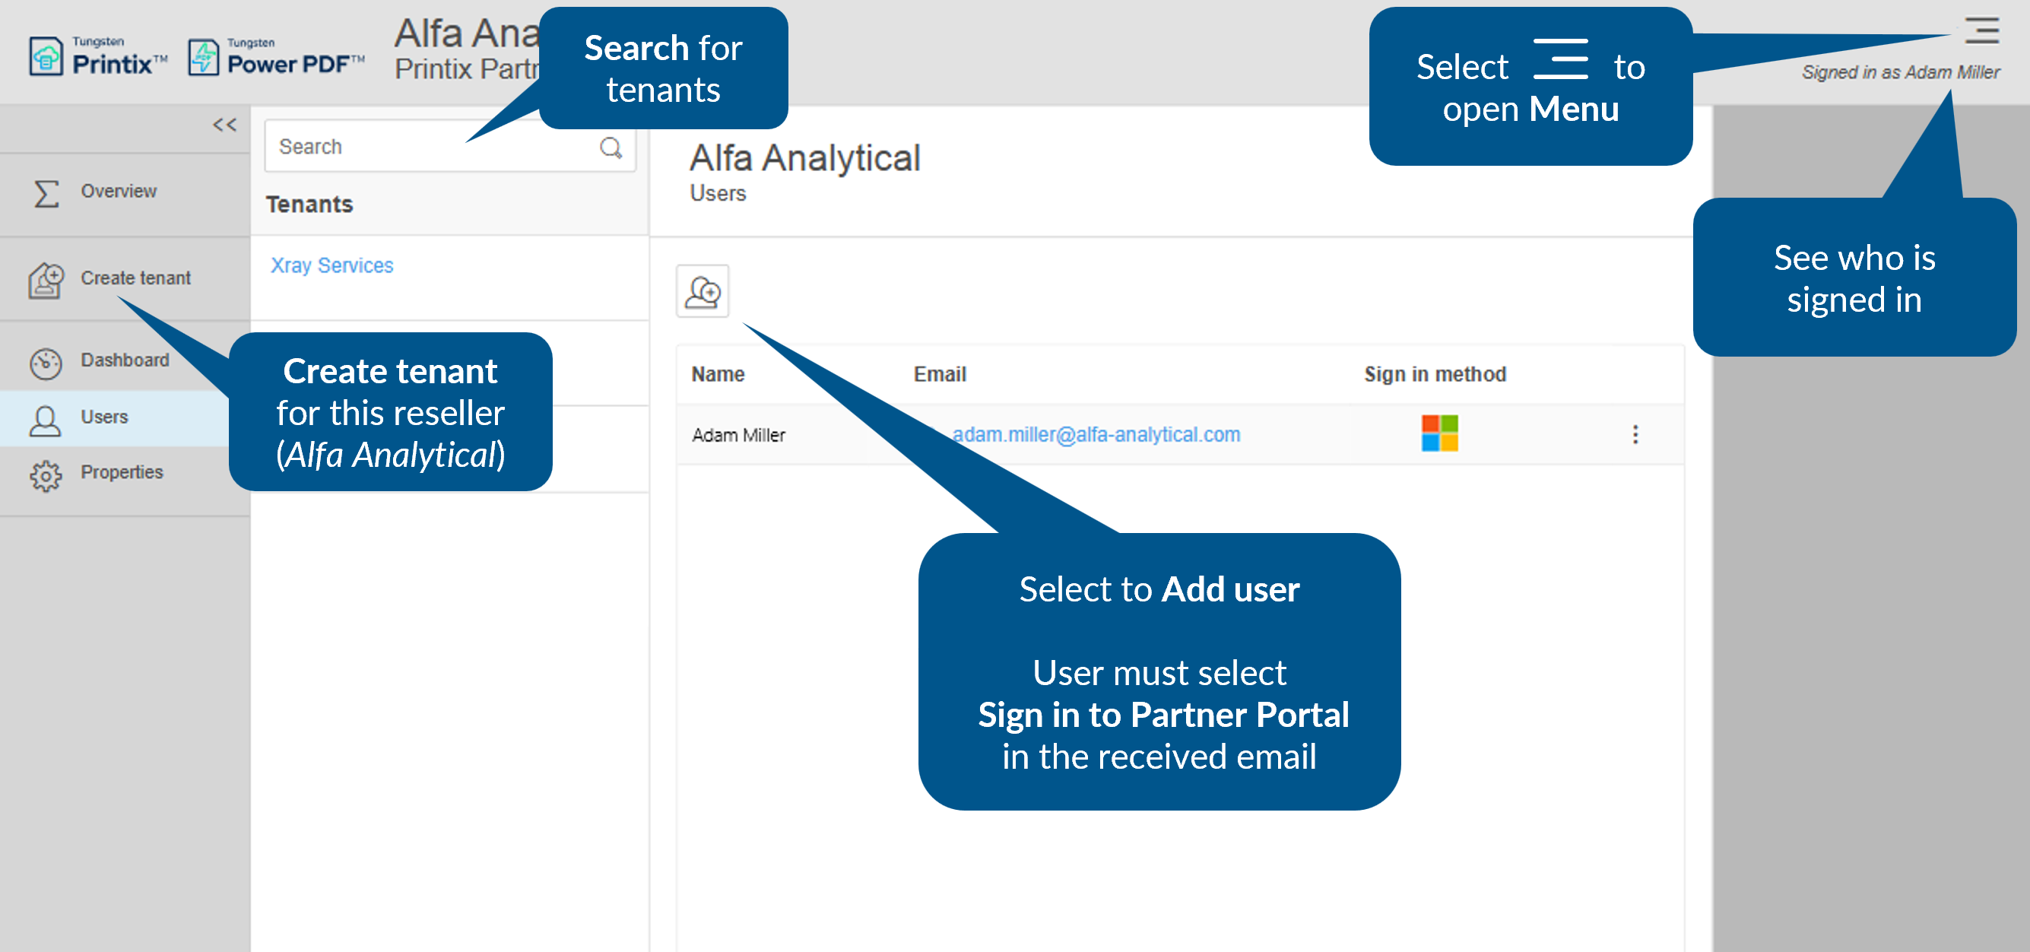Click the Tungsten Power PDF logo
The height and width of the screenshot is (952, 2030).
coord(276,56)
